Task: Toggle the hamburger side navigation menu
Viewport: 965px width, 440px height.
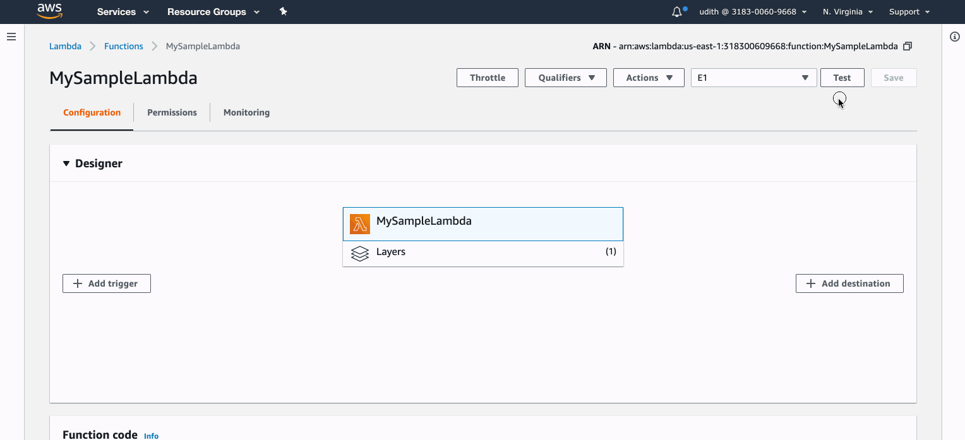Action: 11,37
